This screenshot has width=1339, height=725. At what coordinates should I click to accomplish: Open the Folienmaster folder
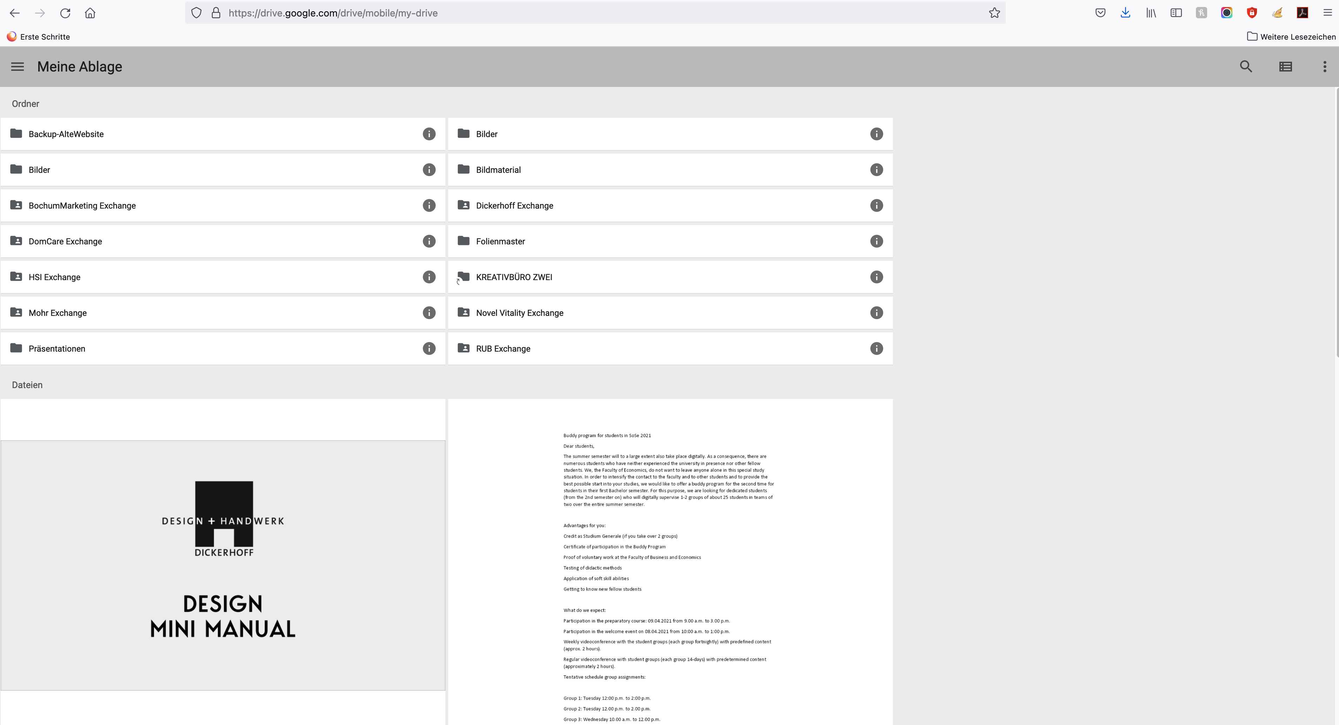click(500, 241)
